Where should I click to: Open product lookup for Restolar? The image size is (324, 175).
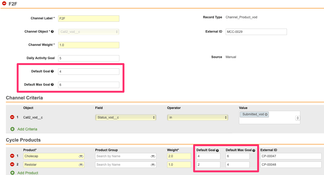pyautogui.click(x=81, y=165)
